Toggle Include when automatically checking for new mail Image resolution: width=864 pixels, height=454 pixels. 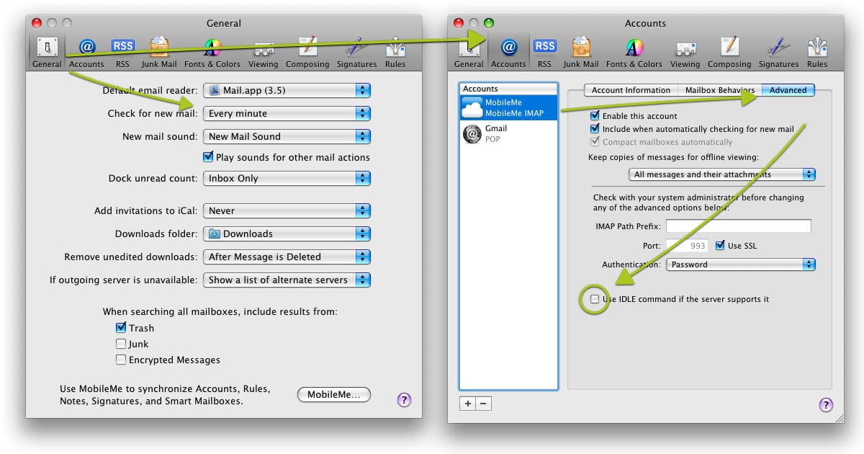point(595,129)
